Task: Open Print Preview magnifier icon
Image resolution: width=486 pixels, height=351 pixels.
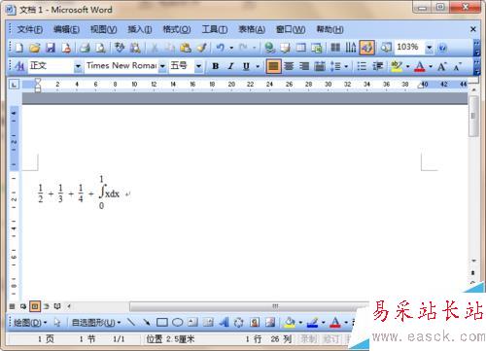Action: tap(101, 48)
